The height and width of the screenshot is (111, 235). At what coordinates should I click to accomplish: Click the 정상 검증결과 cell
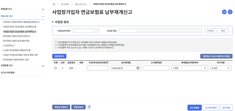tap(71, 68)
